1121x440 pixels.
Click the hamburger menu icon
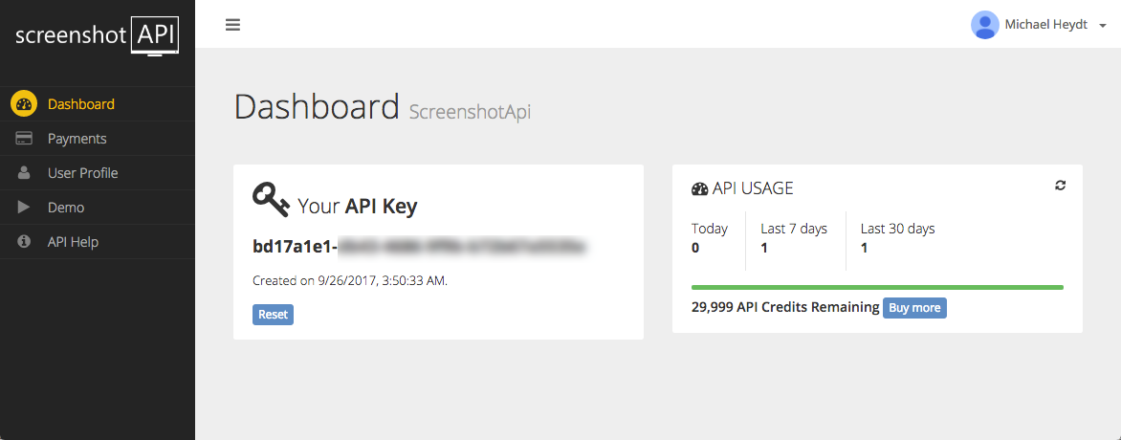(x=232, y=25)
